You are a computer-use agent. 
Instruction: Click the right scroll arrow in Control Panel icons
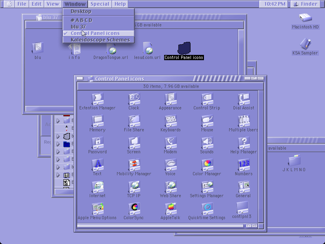coord(254,226)
